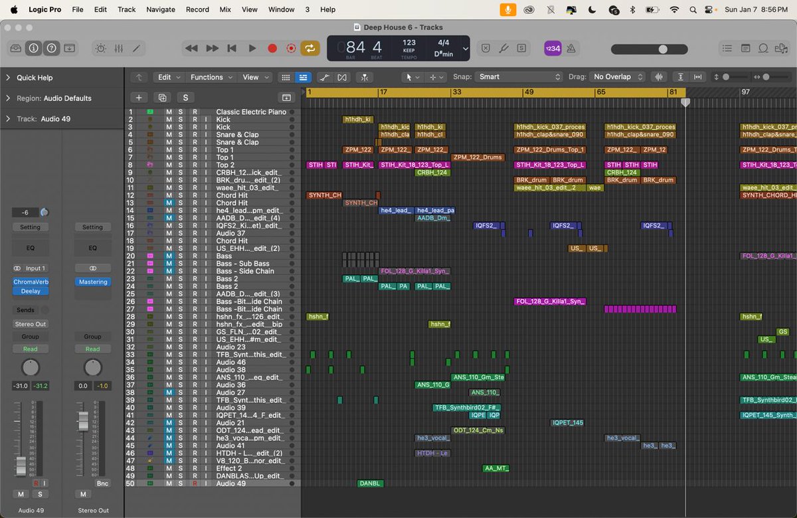Open the Mixer faders icon

click(x=119, y=48)
